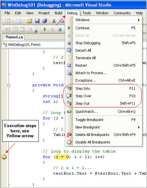This screenshot has height=188, width=147.
Task: Click the toolbar options overflow arrow
Action: click(x=36, y=32)
